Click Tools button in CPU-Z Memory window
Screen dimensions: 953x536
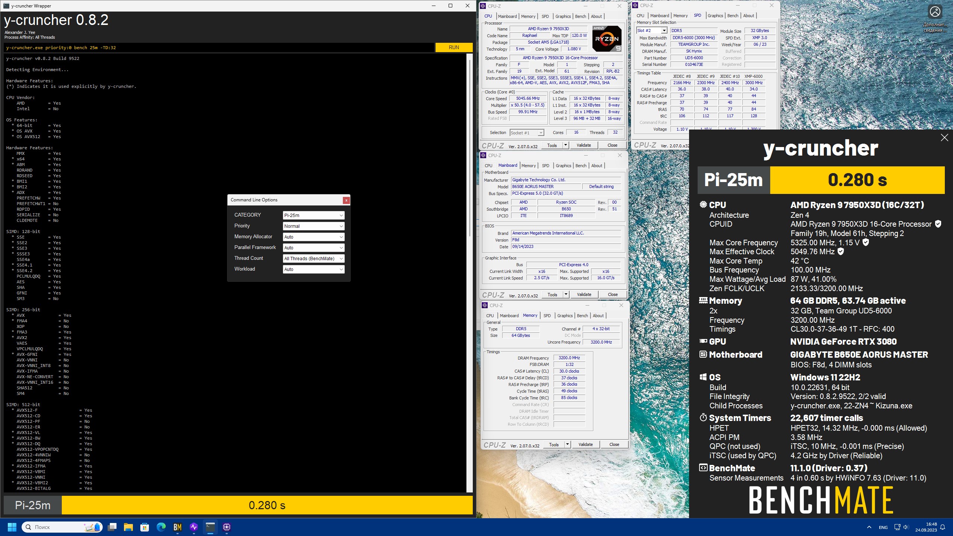click(554, 444)
